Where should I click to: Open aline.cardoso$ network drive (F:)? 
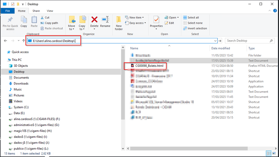click(x=34, y=119)
